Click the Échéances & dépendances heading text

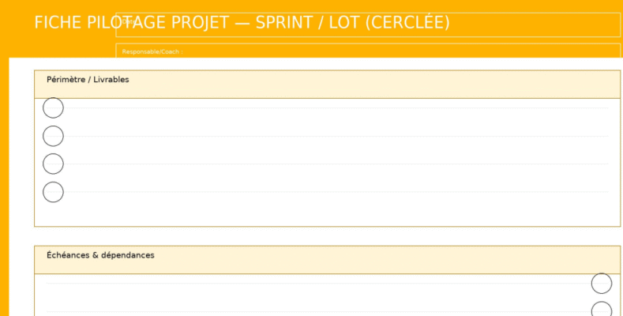pyautogui.click(x=100, y=255)
